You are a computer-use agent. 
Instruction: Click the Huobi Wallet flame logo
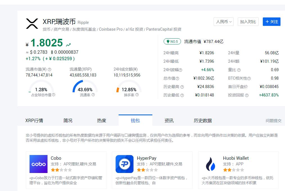[x=210, y=164]
